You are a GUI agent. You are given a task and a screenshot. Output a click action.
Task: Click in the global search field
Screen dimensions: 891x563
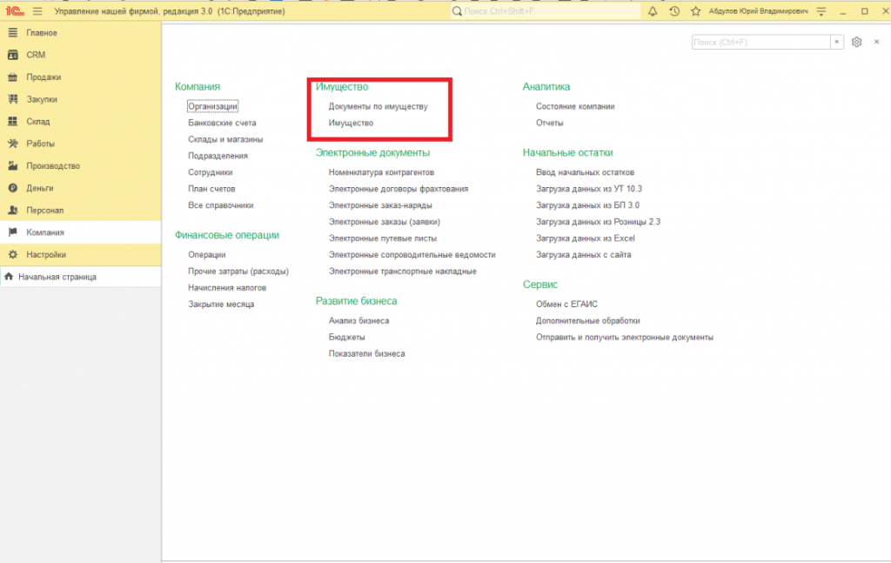point(546,11)
